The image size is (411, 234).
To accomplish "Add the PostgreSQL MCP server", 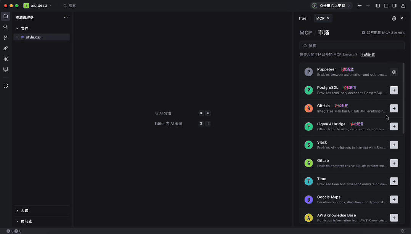I will point(394,90).
